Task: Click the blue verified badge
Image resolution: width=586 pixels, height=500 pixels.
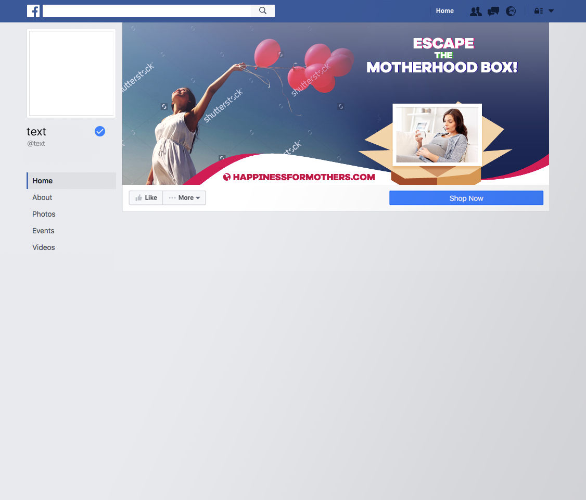Action: [100, 131]
